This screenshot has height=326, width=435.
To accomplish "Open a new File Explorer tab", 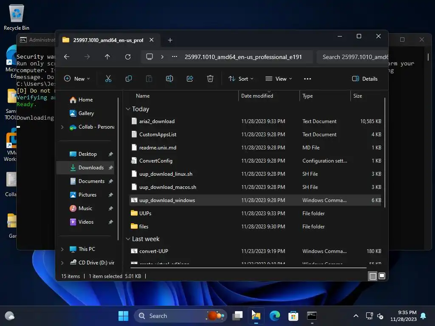I will click(170, 40).
